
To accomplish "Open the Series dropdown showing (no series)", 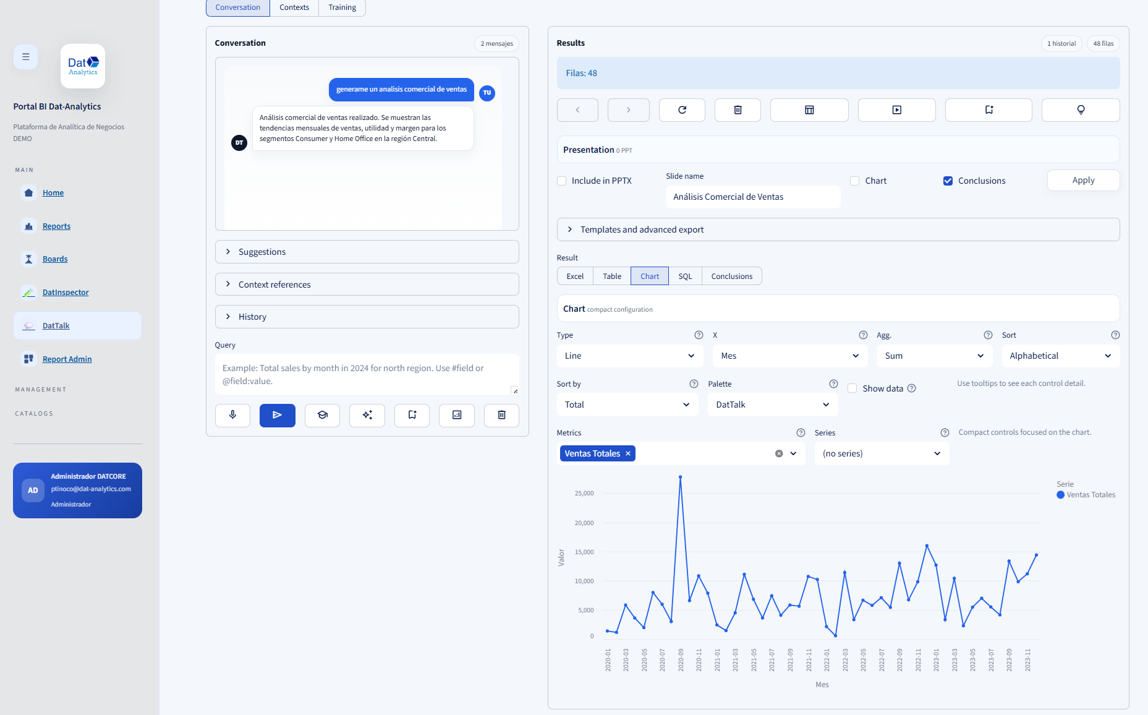I will 882,453.
